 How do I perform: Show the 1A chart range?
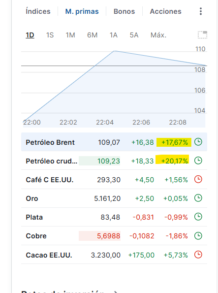[114, 35]
